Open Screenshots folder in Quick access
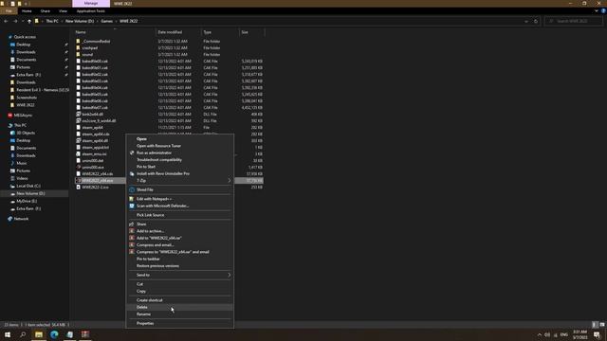The image size is (607, 341). coord(27,98)
